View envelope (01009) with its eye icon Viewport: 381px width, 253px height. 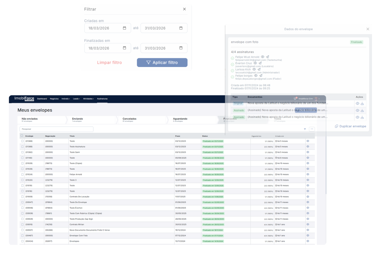click(x=308, y=196)
